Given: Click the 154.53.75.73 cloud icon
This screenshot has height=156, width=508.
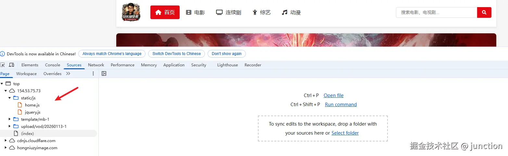Looking at the screenshot, I should (x=12, y=91).
